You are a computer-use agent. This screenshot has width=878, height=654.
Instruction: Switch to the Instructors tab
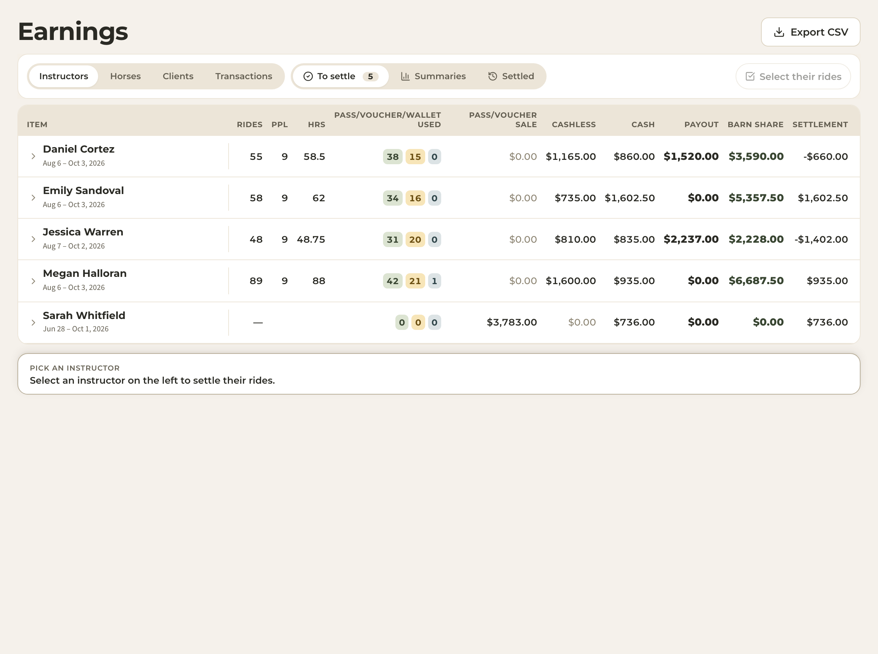tap(64, 76)
